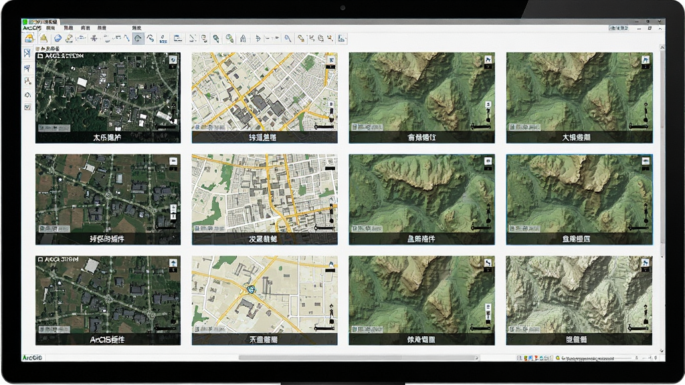Viewport: 685px width, 385px height.
Task: Click the looping arrows icon right of rotate tool
Action: tap(151, 38)
